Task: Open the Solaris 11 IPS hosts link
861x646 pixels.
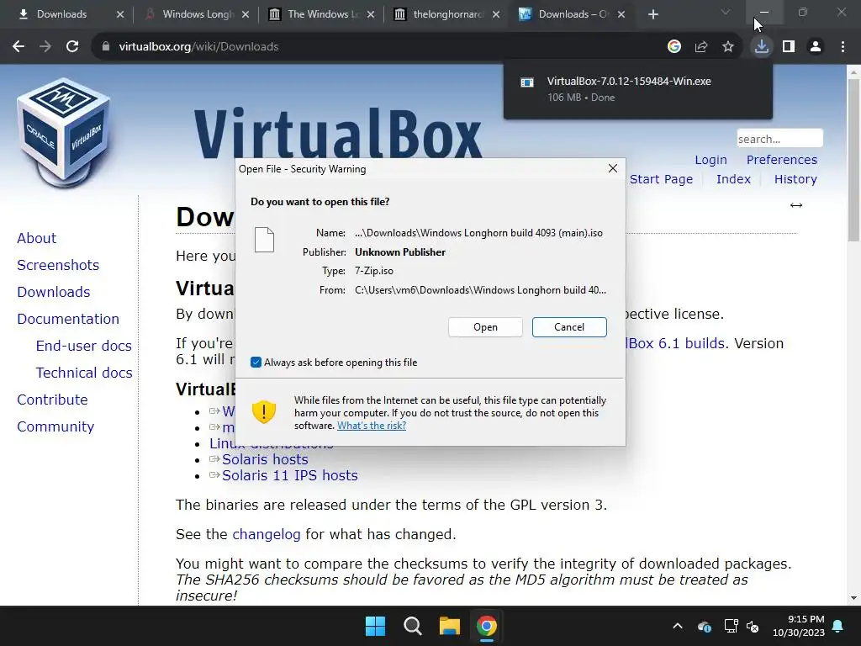Action: (290, 475)
